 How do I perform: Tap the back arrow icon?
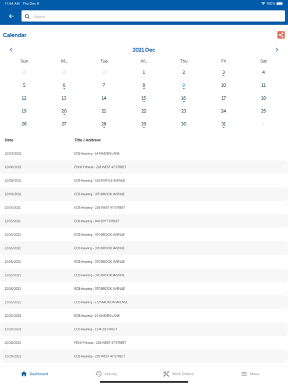click(11, 16)
